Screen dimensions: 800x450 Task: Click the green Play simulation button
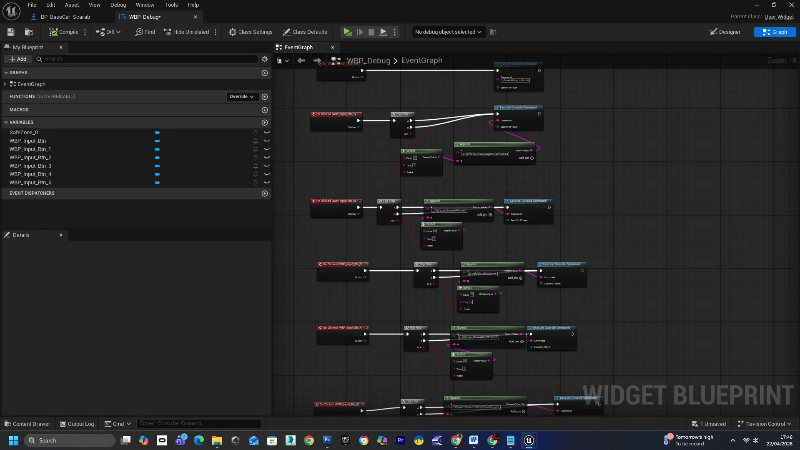(347, 32)
